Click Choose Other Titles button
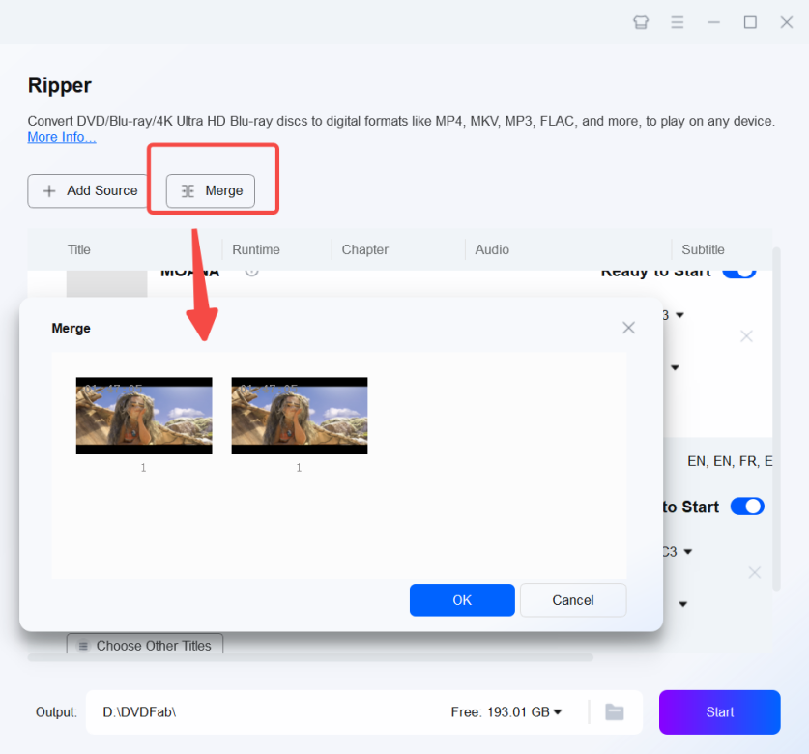809x754 pixels. pyautogui.click(x=145, y=645)
